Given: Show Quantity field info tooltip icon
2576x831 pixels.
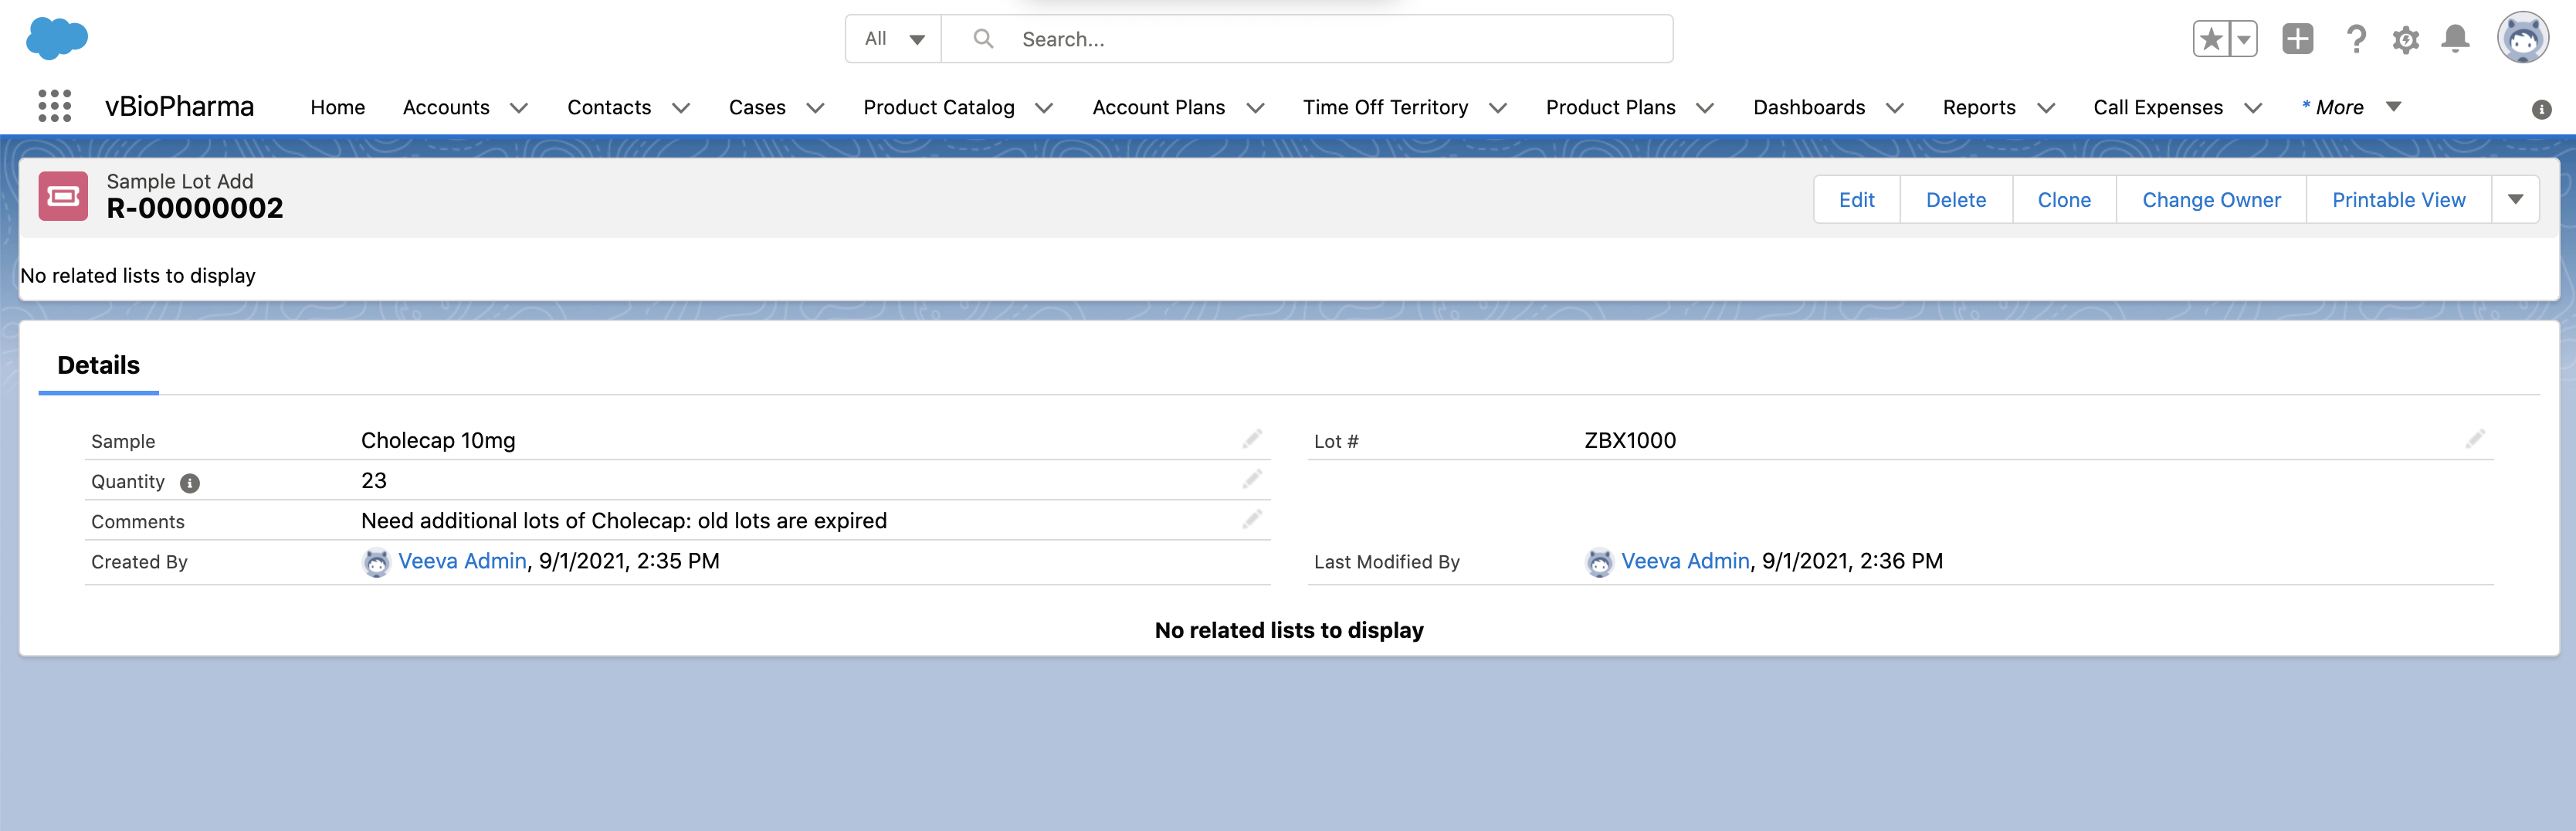Looking at the screenshot, I should 190,483.
